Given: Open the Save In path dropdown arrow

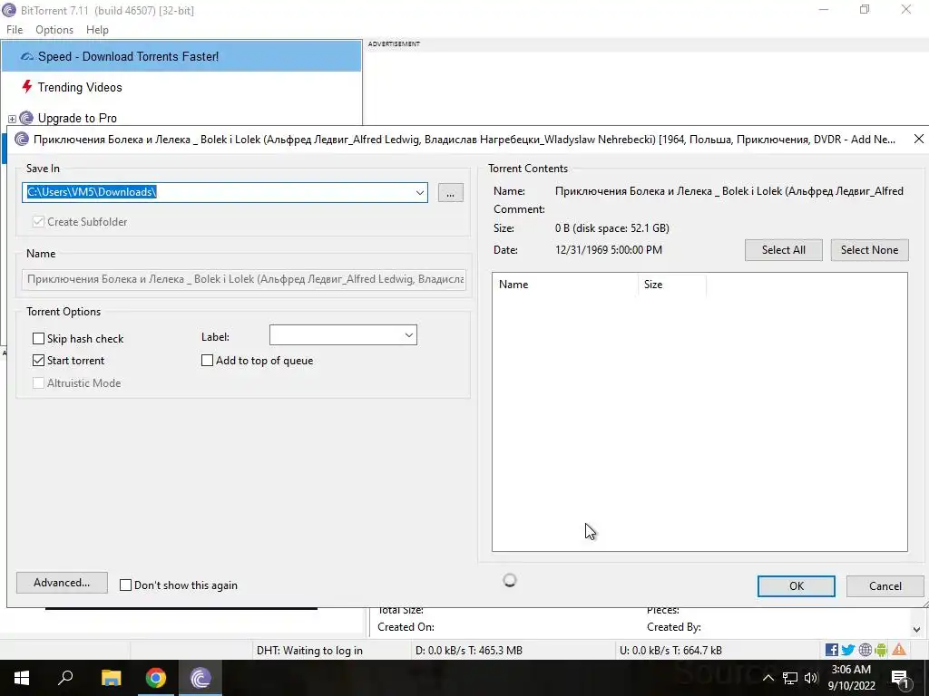Looking at the screenshot, I should click(x=419, y=192).
